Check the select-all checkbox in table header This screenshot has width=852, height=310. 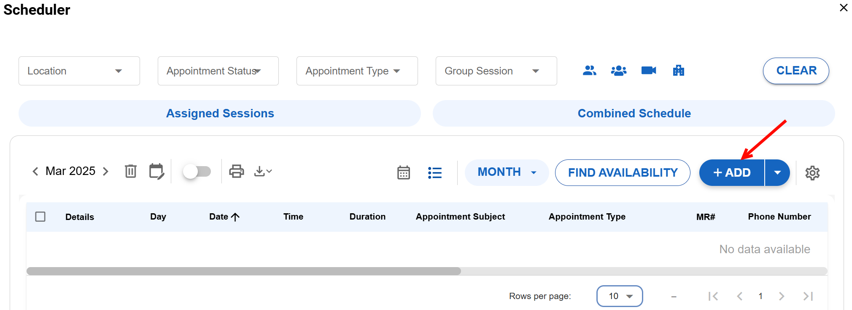click(x=40, y=217)
